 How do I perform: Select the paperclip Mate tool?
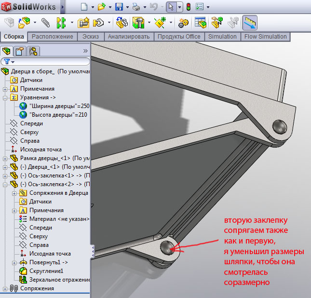[x=46, y=23]
